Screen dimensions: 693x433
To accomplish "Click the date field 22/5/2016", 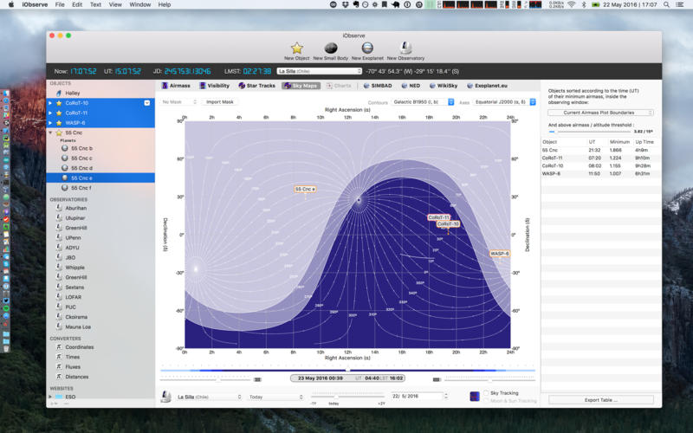I will [x=417, y=397].
